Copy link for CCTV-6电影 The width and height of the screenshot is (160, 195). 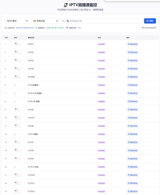tap(132, 134)
